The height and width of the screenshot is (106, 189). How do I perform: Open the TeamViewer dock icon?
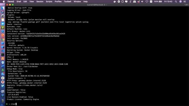click(3, 62)
